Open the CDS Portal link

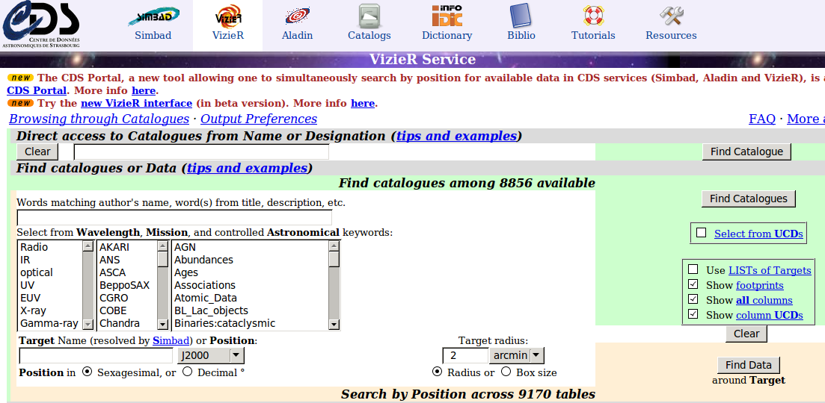point(37,90)
